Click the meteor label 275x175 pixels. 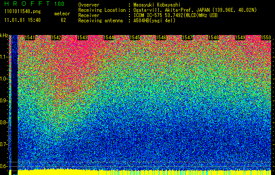point(62,14)
